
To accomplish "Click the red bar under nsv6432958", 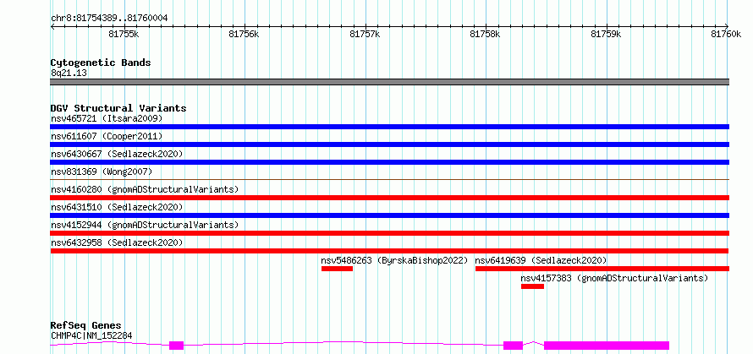I will coord(389,251).
